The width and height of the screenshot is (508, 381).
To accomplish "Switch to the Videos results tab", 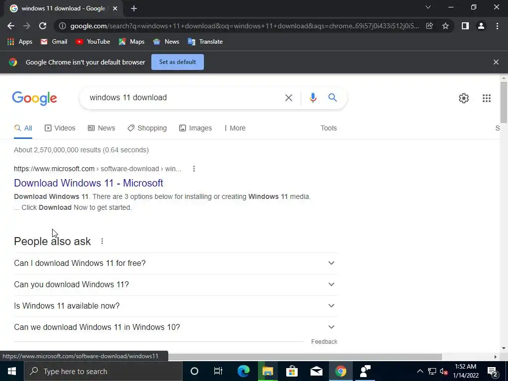I will 60,128.
